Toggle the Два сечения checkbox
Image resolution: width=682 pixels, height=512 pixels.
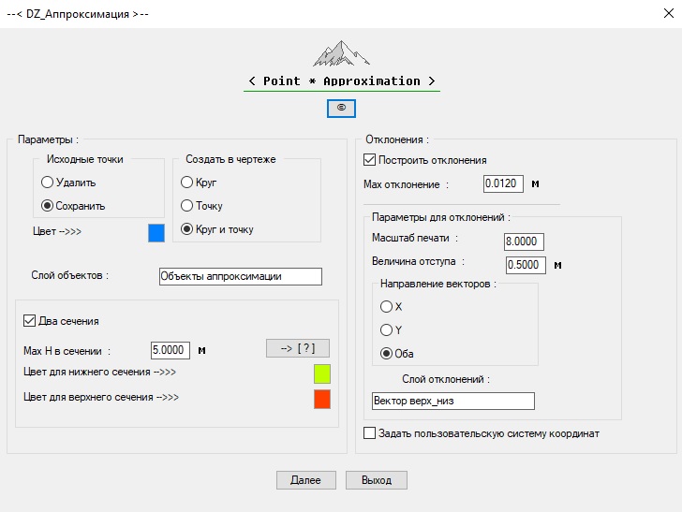click(30, 321)
